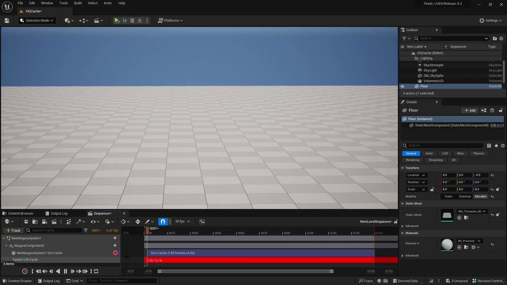Image resolution: width=507 pixels, height=285 pixels.
Task: Open the Selection Mode dropdown
Action: pos(37,20)
